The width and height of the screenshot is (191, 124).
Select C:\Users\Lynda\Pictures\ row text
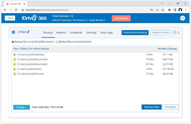pos(31,74)
